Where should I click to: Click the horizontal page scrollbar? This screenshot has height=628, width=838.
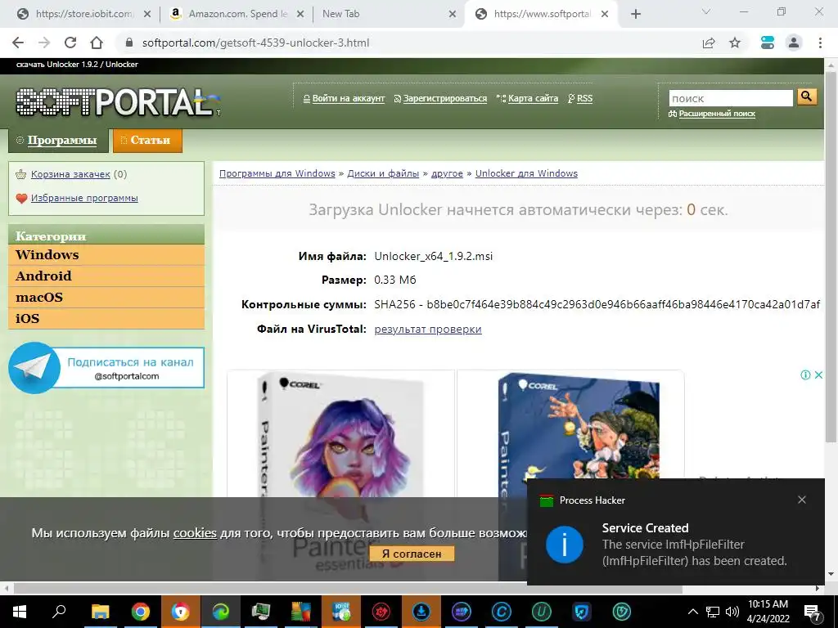pyautogui.click(x=347, y=589)
